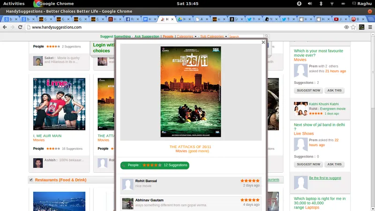Click the Movies link under the popup title
The width and height of the screenshot is (375, 211).
coord(181,151)
